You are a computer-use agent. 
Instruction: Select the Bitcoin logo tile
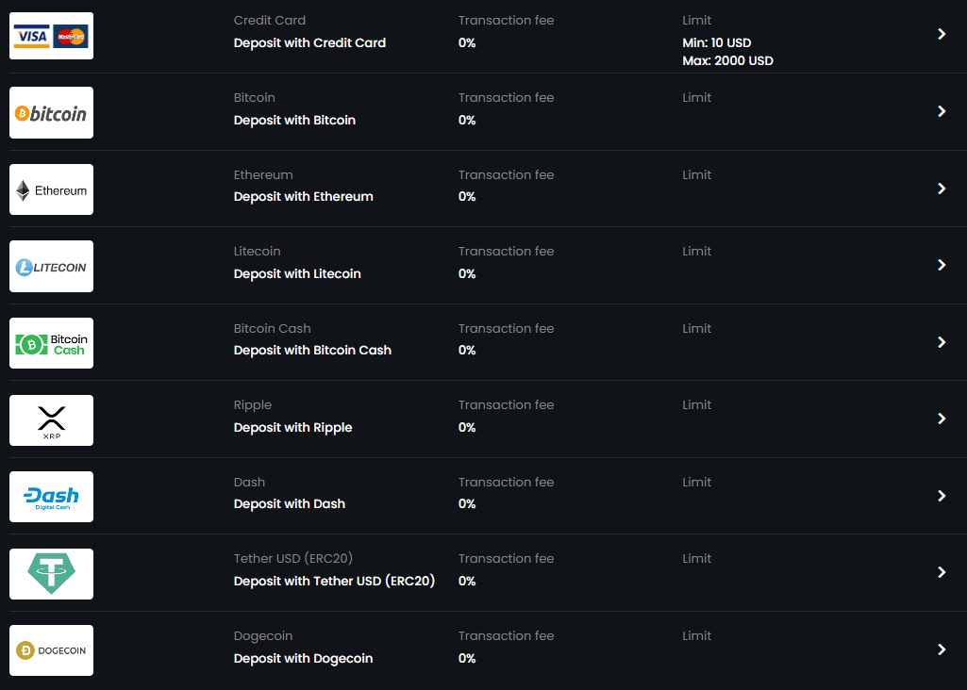(x=51, y=113)
